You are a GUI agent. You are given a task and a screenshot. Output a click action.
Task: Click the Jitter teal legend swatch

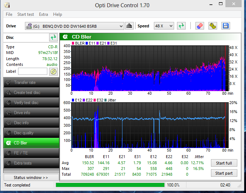(x=105, y=100)
